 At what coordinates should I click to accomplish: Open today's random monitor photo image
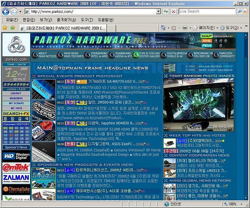coord(199,105)
